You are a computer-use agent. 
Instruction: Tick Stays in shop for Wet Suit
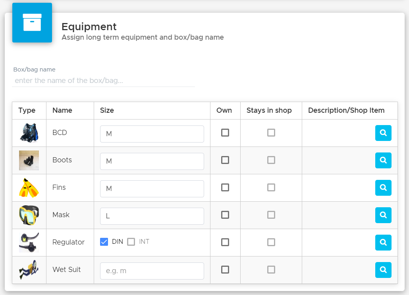271,270
